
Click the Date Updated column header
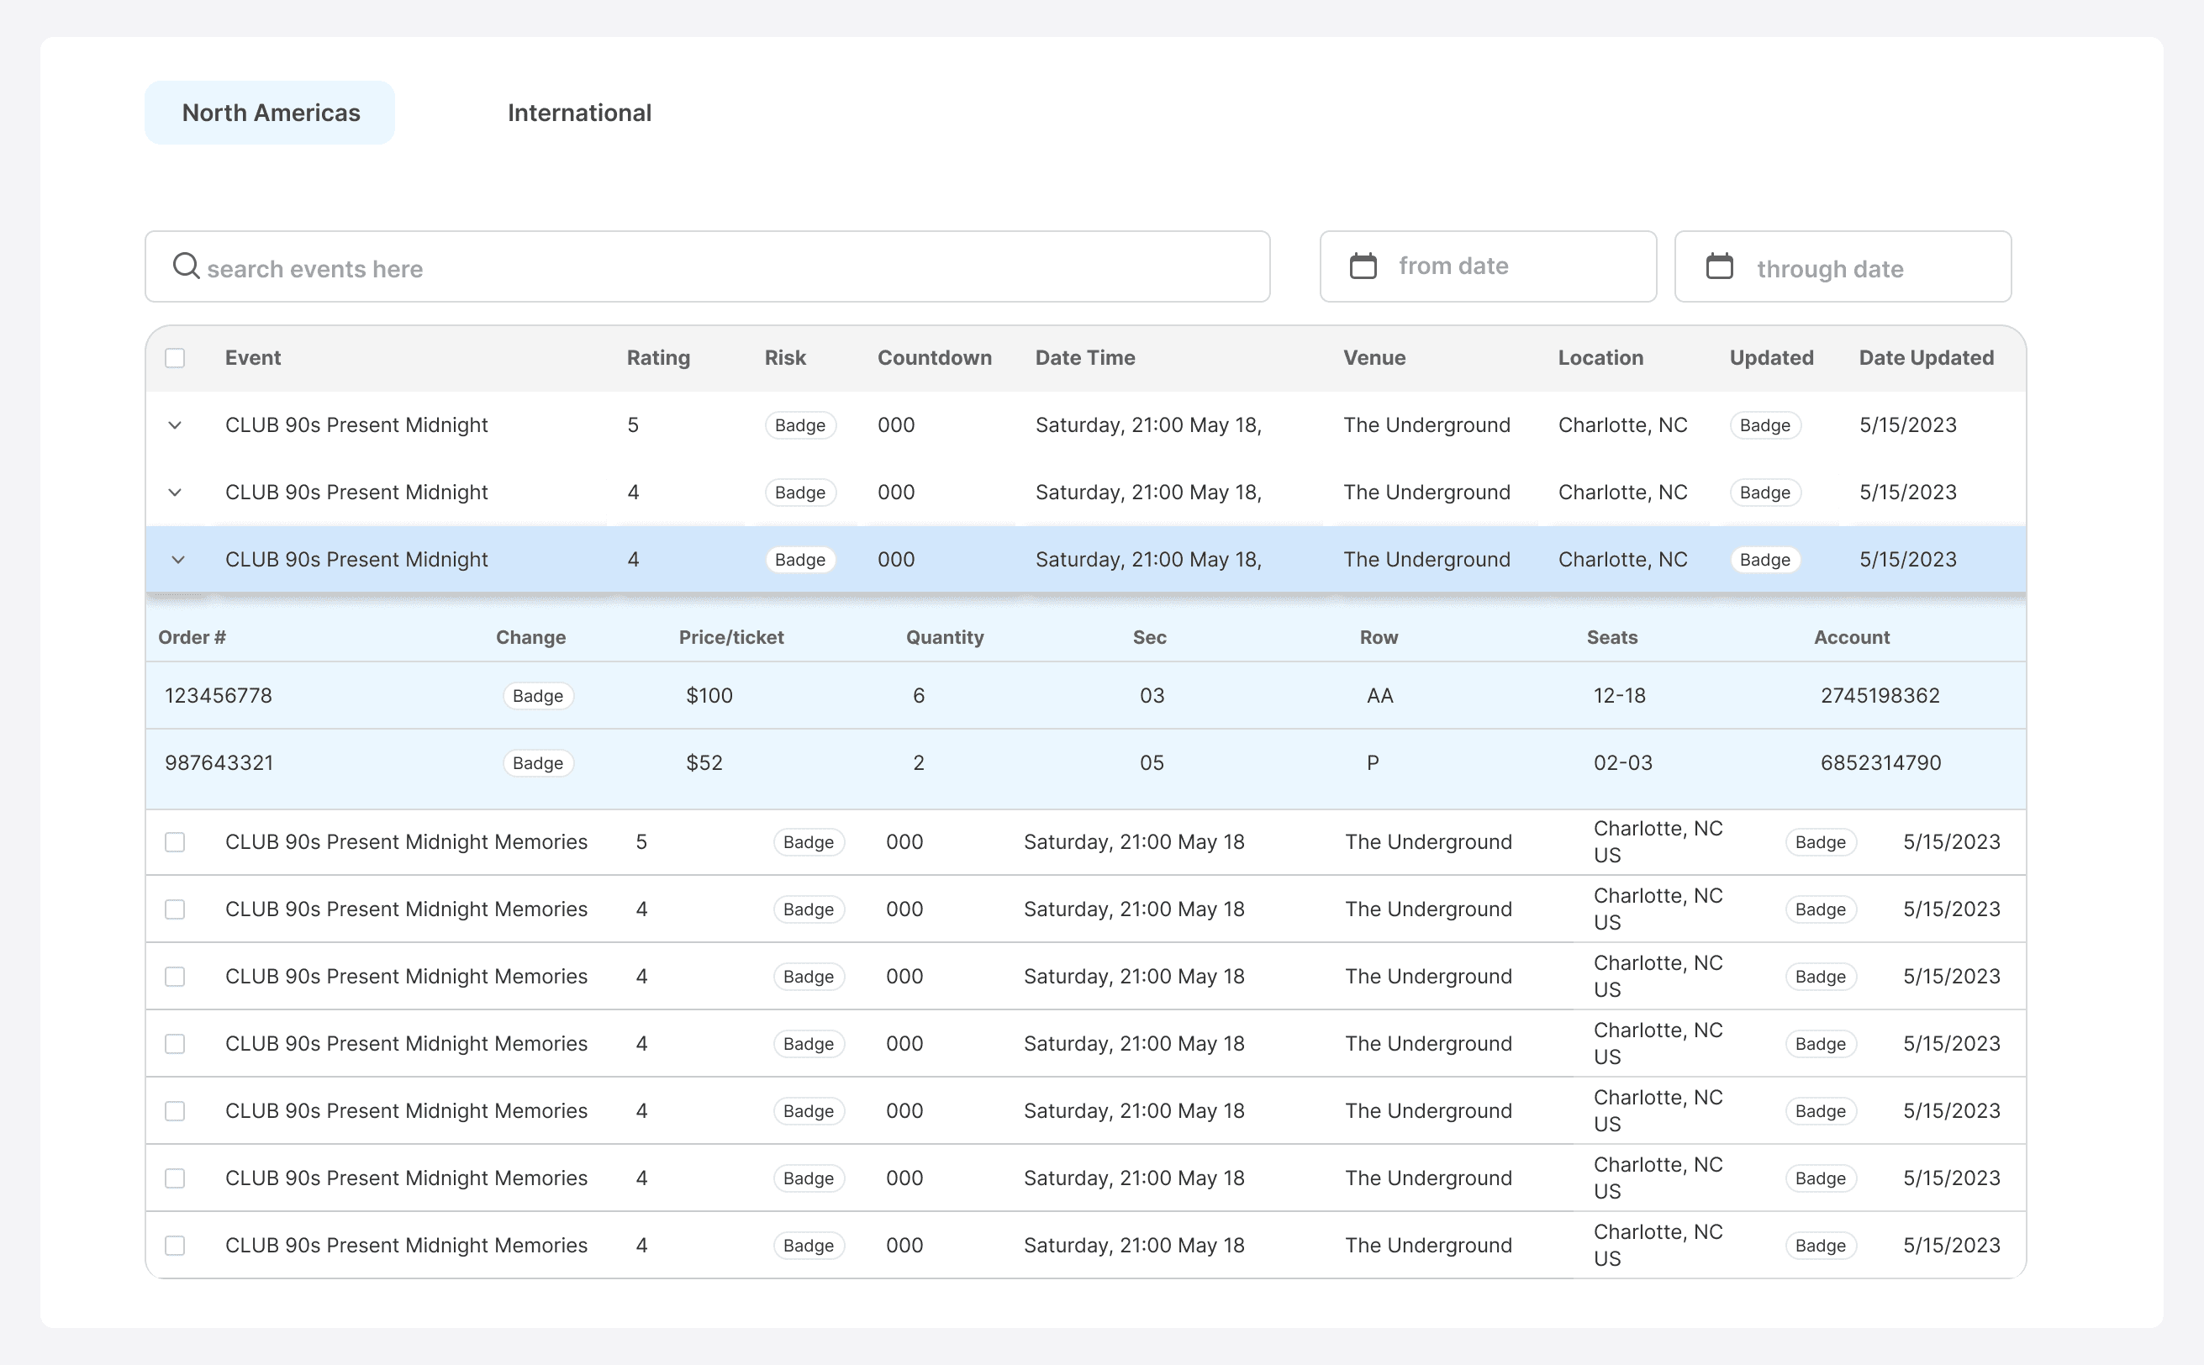(1925, 358)
